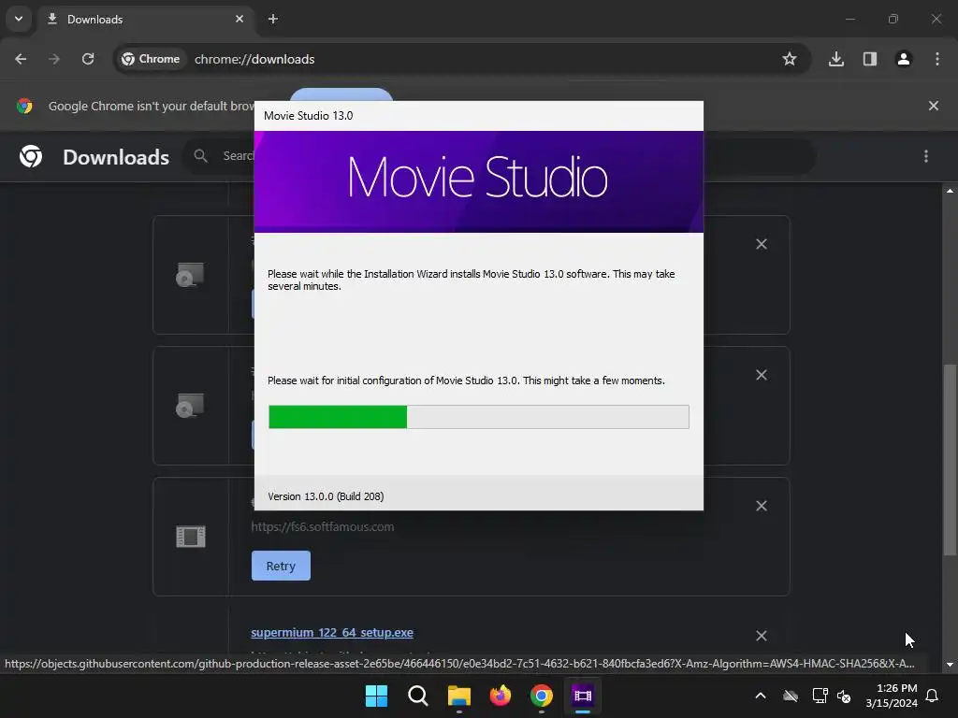Click the file icon of second download entry
This screenshot has width=958, height=718.
(x=190, y=406)
